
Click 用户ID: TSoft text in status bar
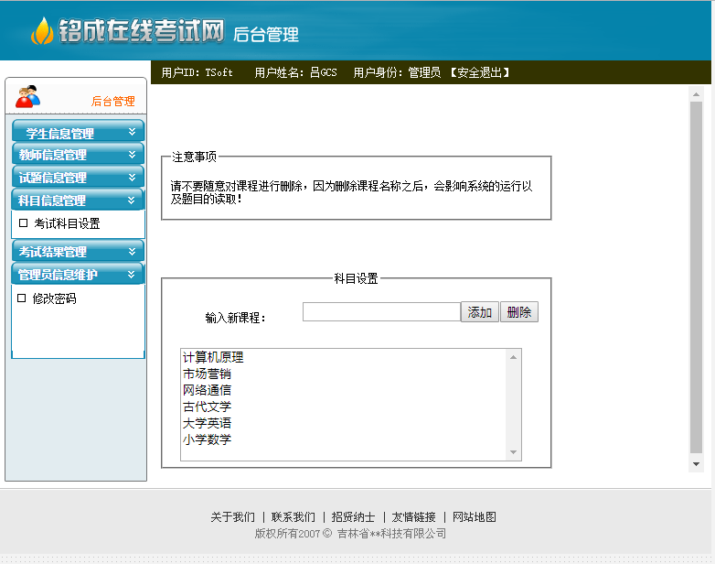[x=197, y=72]
